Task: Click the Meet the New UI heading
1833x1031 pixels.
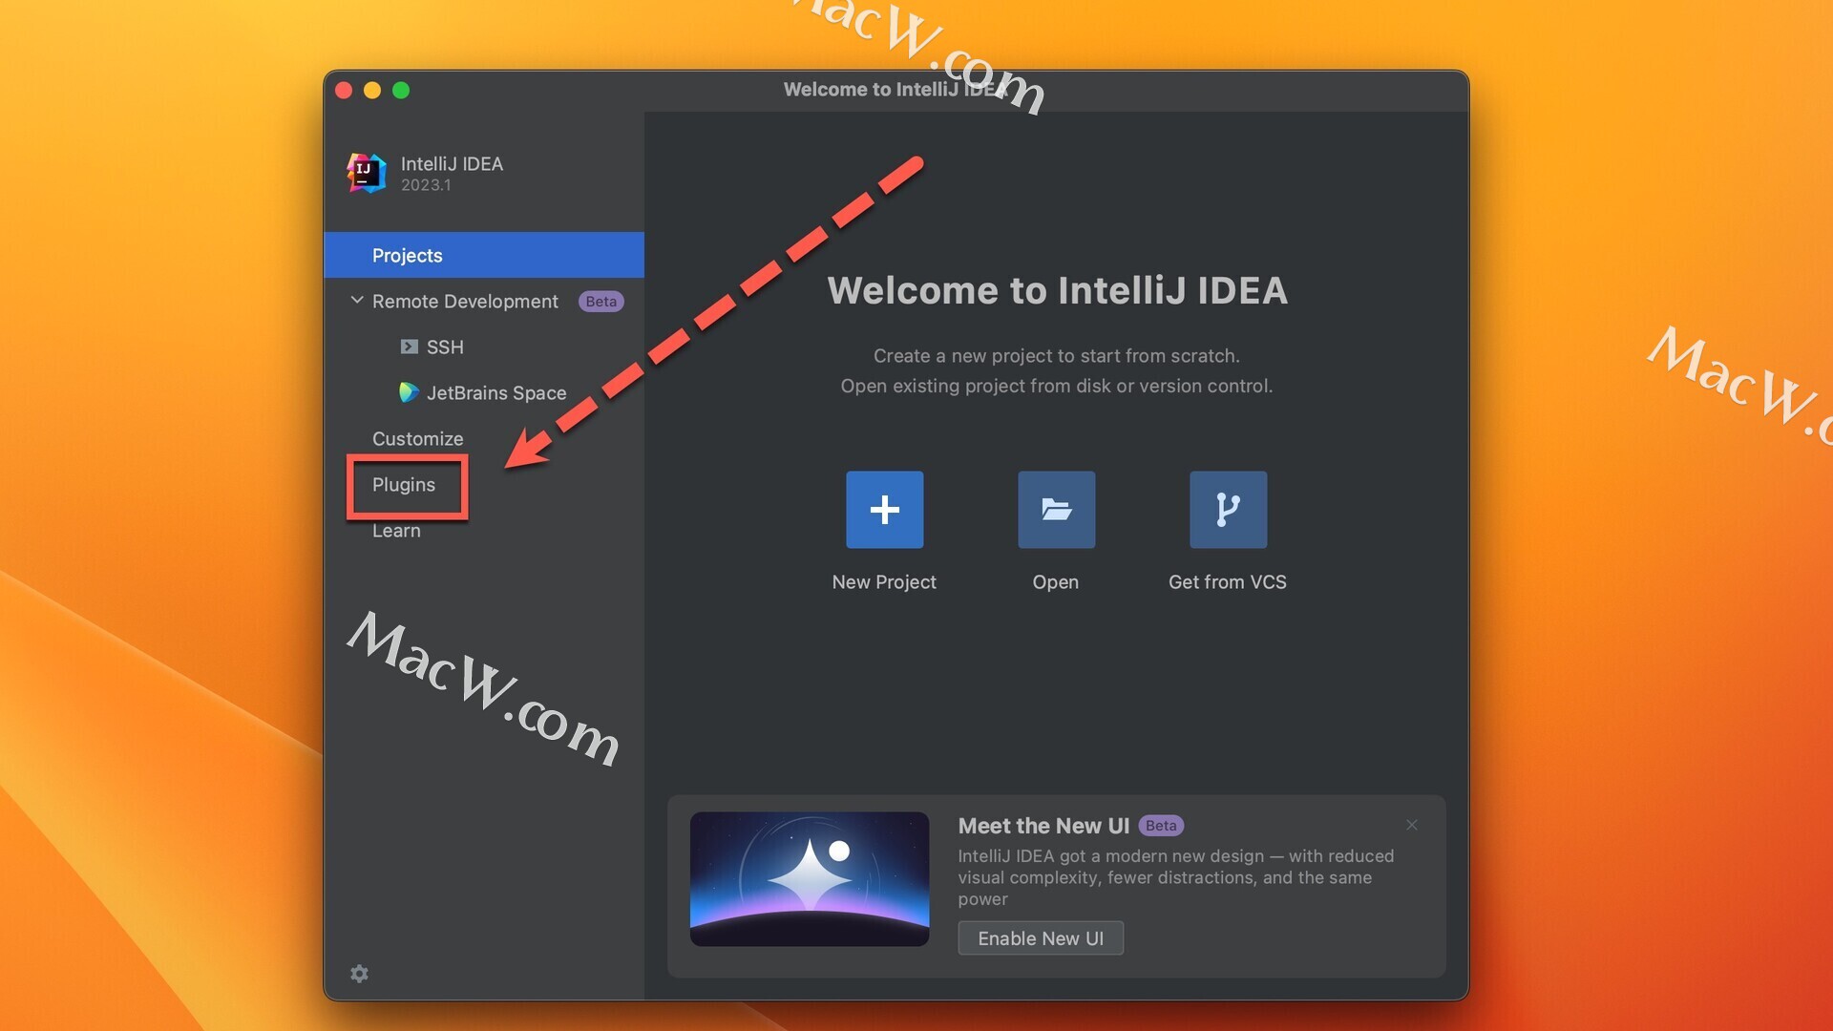Action: pos(1043,826)
